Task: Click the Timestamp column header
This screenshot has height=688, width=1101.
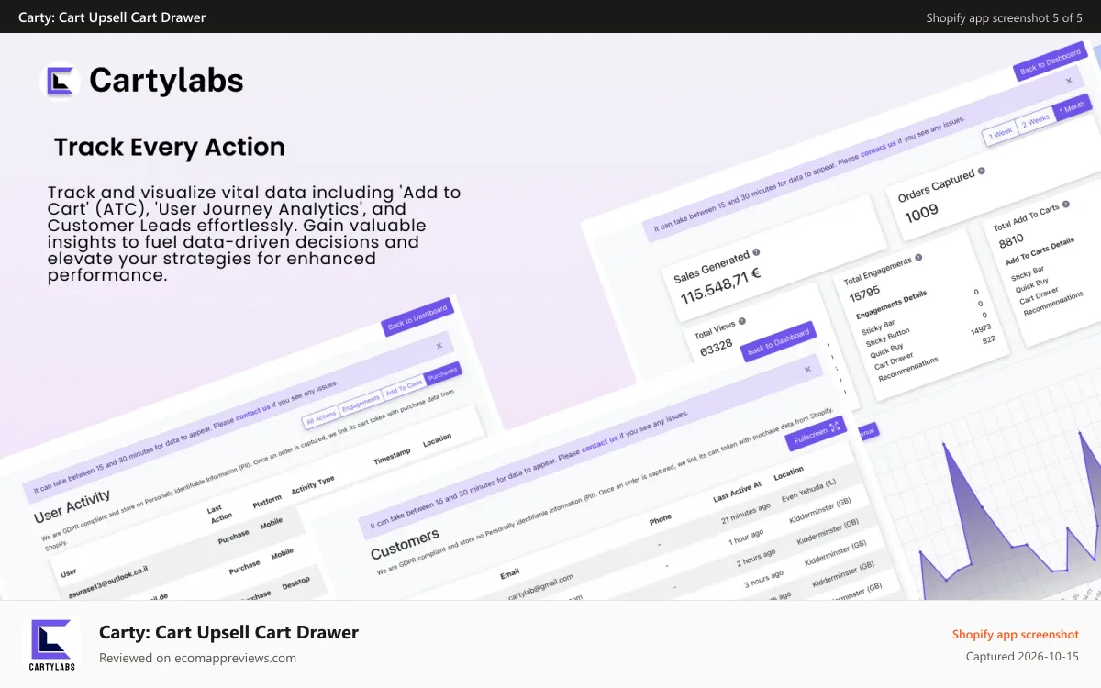Action: click(392, 456)
